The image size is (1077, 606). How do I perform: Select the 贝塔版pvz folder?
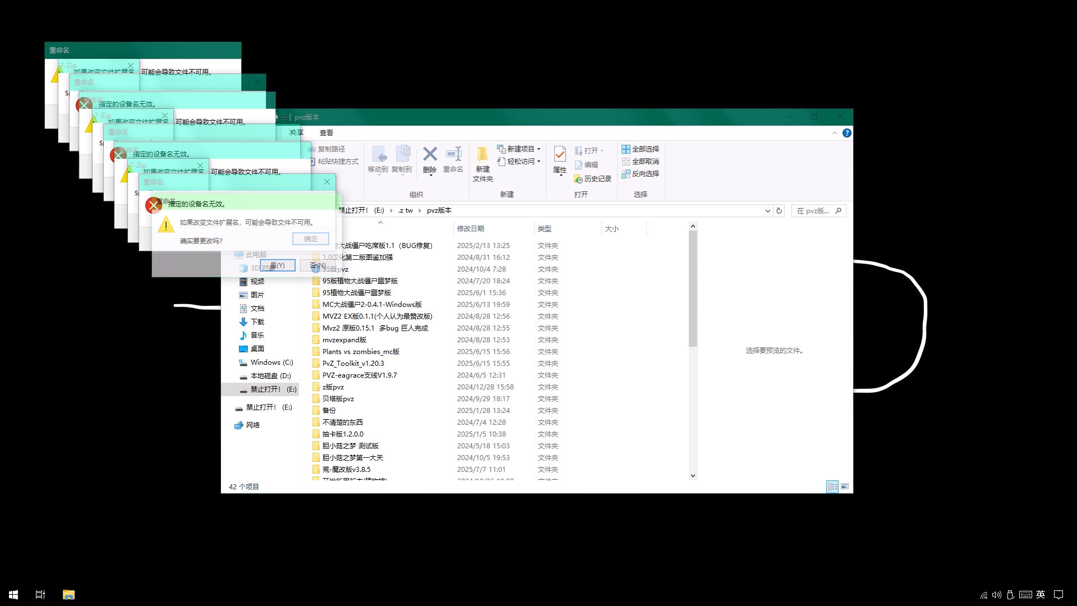point(338,399)
